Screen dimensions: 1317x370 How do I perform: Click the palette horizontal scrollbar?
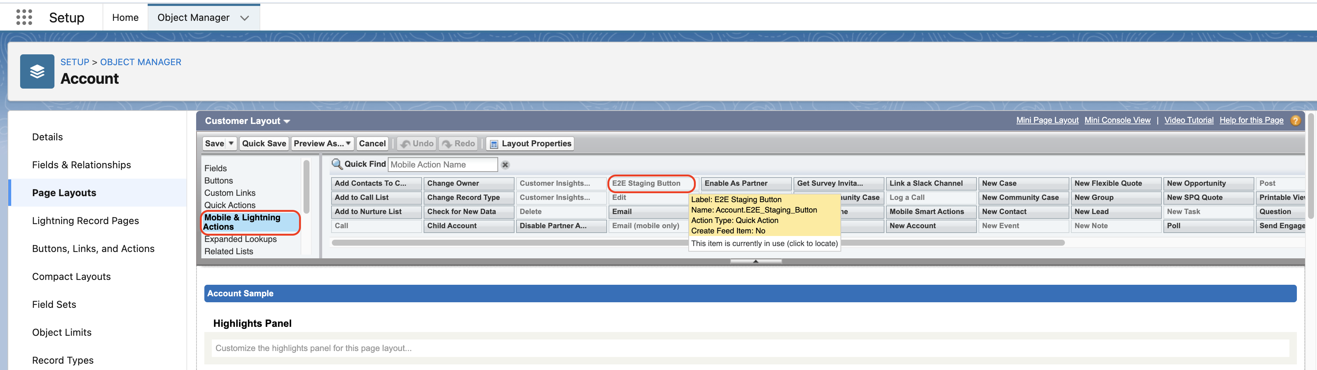coord(511,243)
